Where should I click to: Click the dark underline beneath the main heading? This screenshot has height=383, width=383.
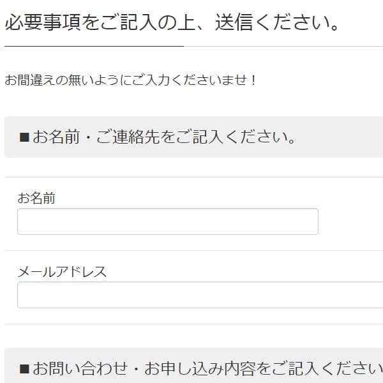tap(94, 46)
